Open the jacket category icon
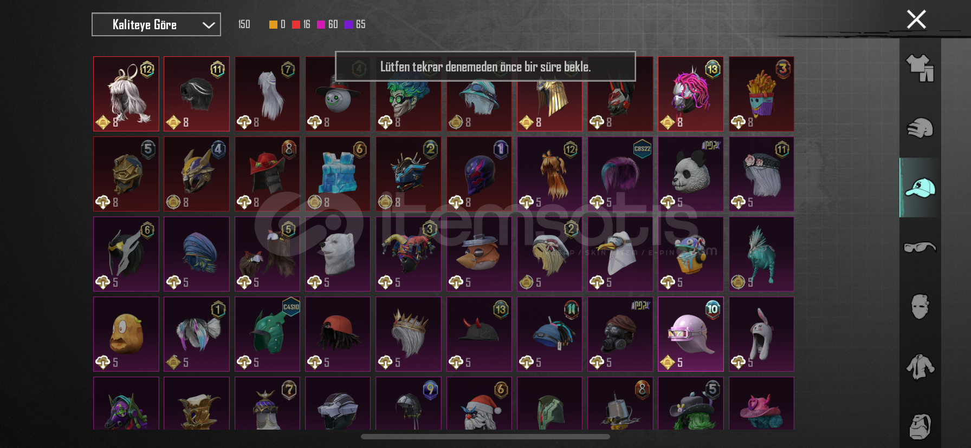Image resolution: width=971 pixels, height=448 pixels. pos(920,367)
